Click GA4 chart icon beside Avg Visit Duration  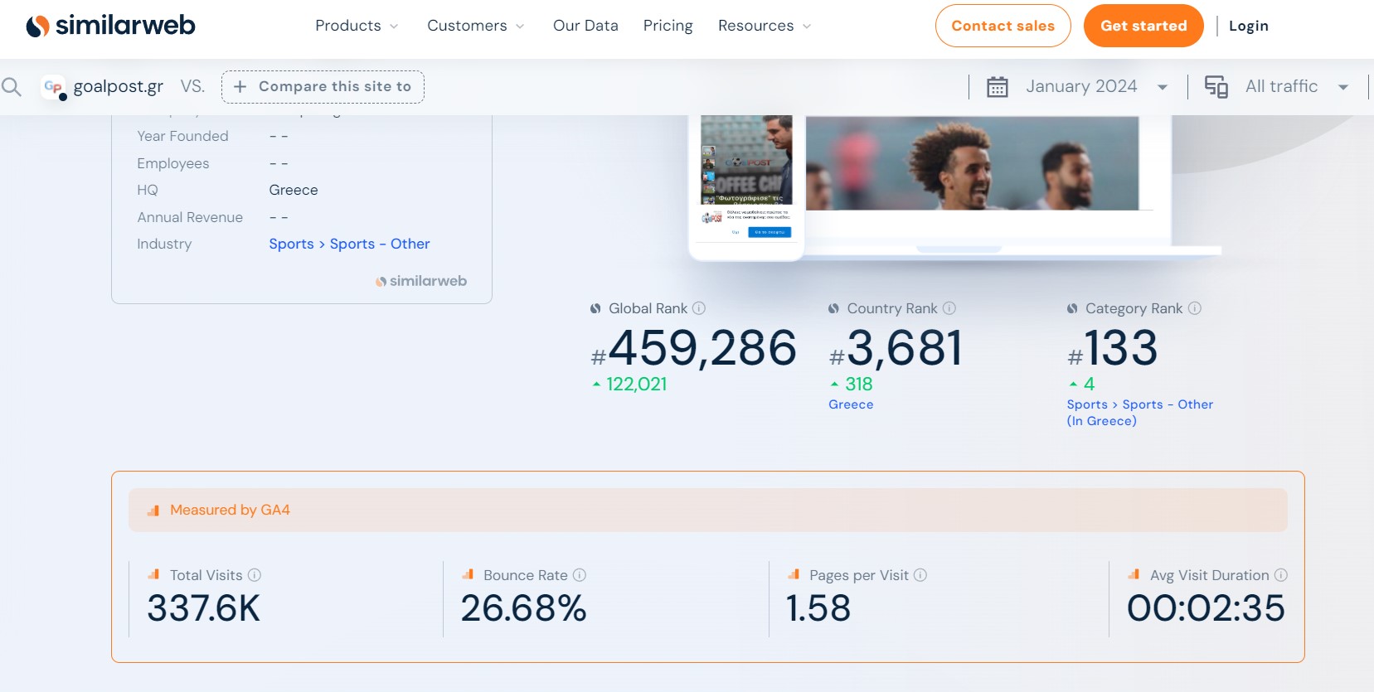[x=1134, y=574]
